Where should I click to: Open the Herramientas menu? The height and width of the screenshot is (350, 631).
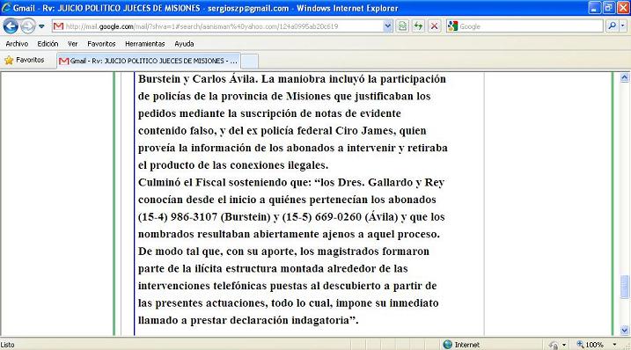[x=145, y=44]
